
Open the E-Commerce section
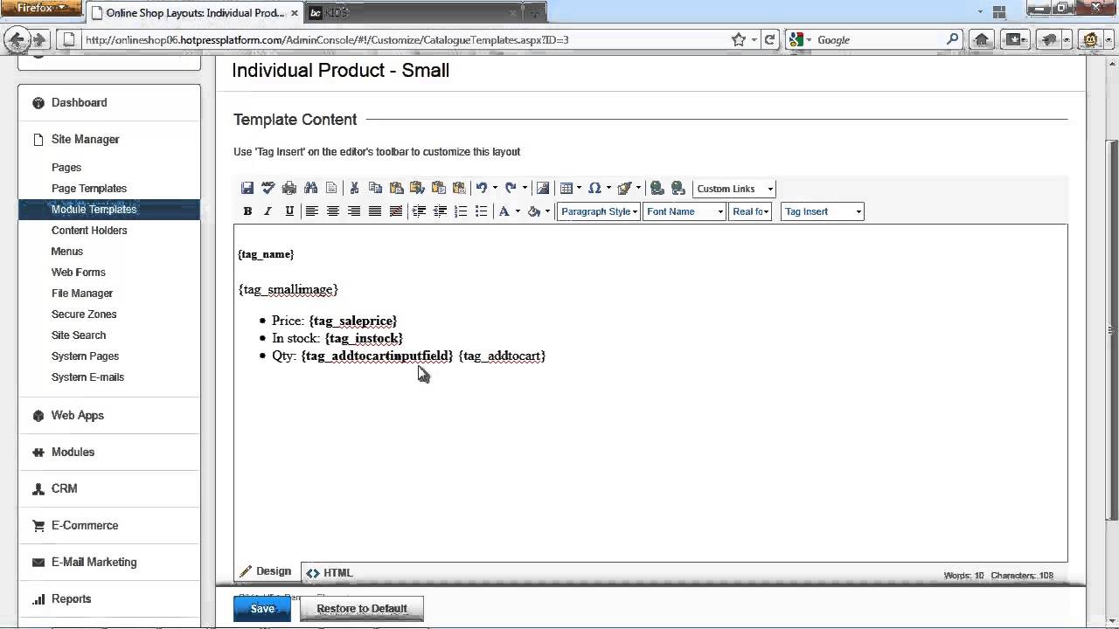(x=84, y=525)
